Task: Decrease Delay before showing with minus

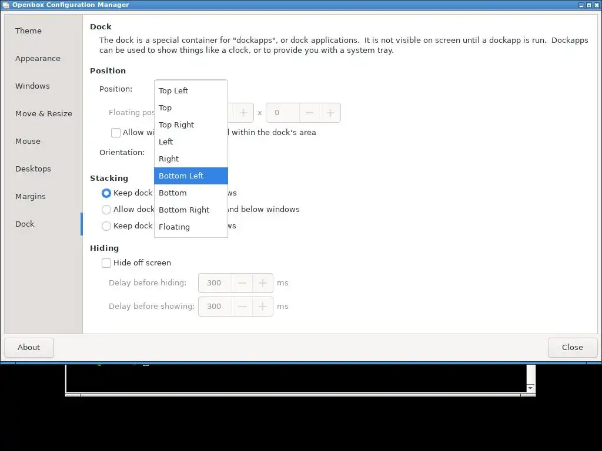Action: coord(242,307)
